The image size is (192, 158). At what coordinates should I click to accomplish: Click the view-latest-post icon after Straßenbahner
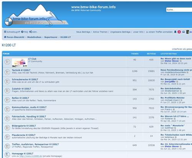(181, 91)
